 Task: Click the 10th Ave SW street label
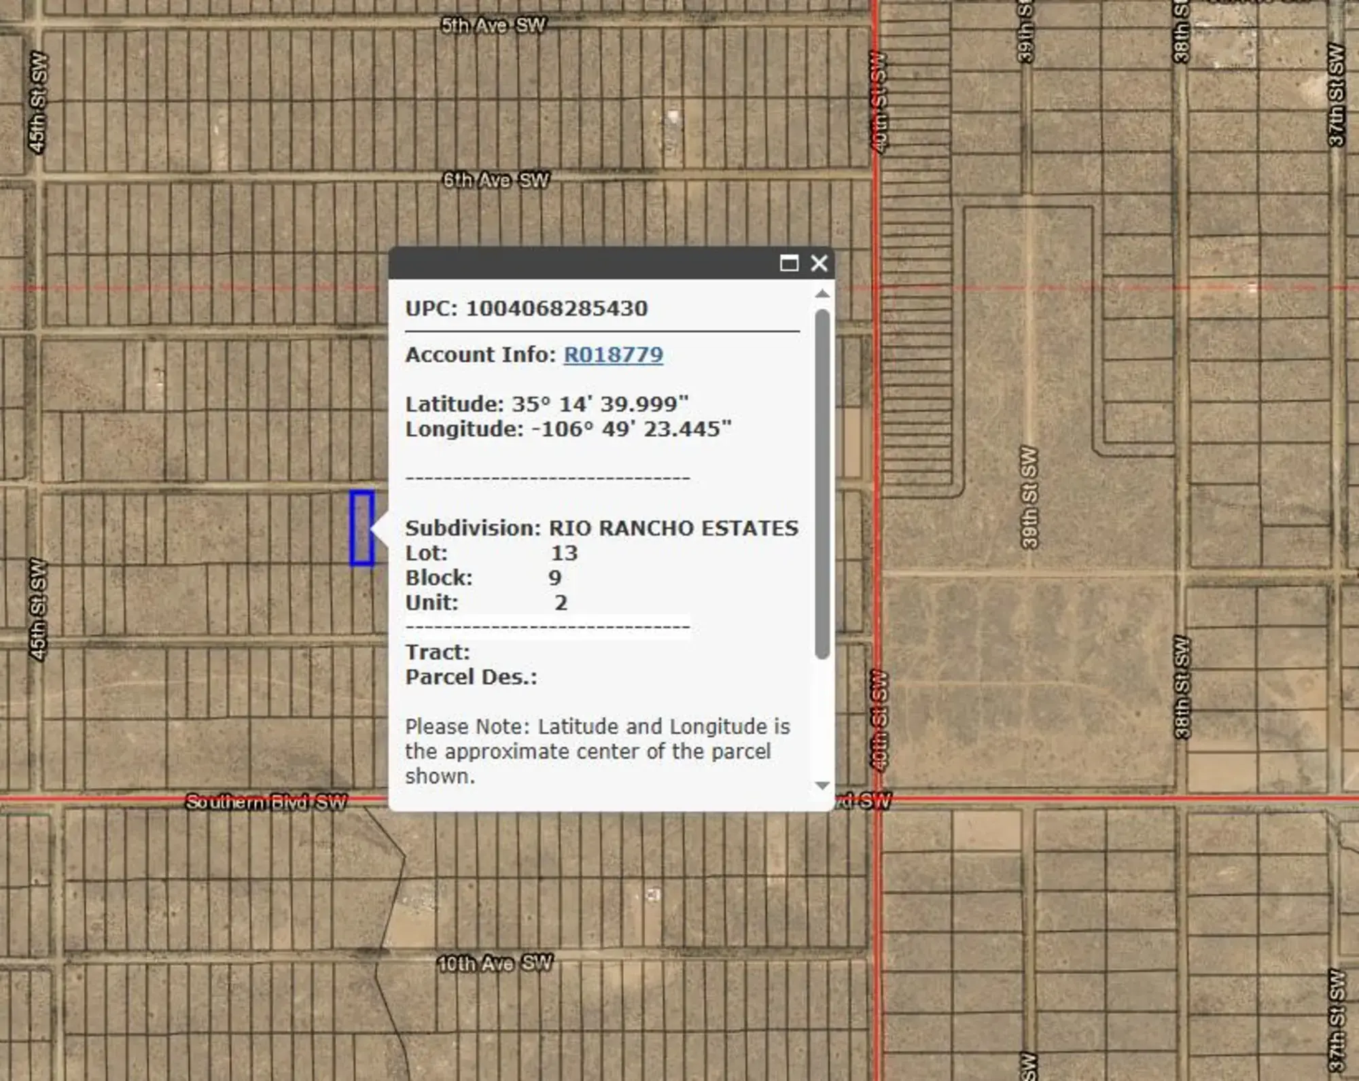pos(495,963)
